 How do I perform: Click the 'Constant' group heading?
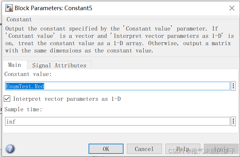tap(19, 19)
